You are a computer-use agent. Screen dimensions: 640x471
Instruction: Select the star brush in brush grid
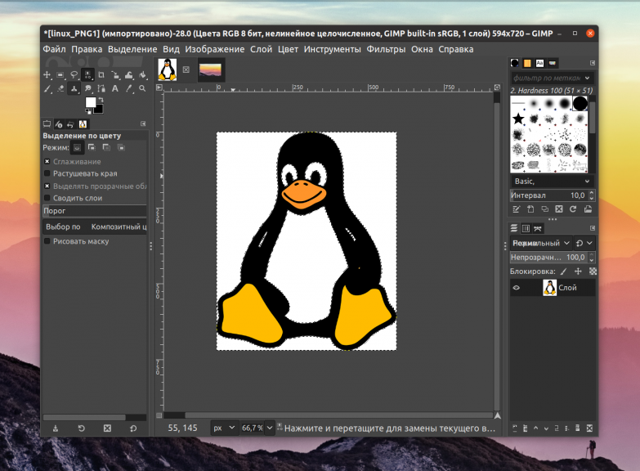click(x=518, y=119)
